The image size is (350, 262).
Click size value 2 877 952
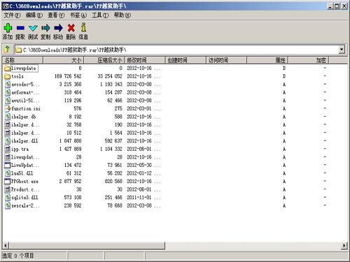tap(70, 181)
